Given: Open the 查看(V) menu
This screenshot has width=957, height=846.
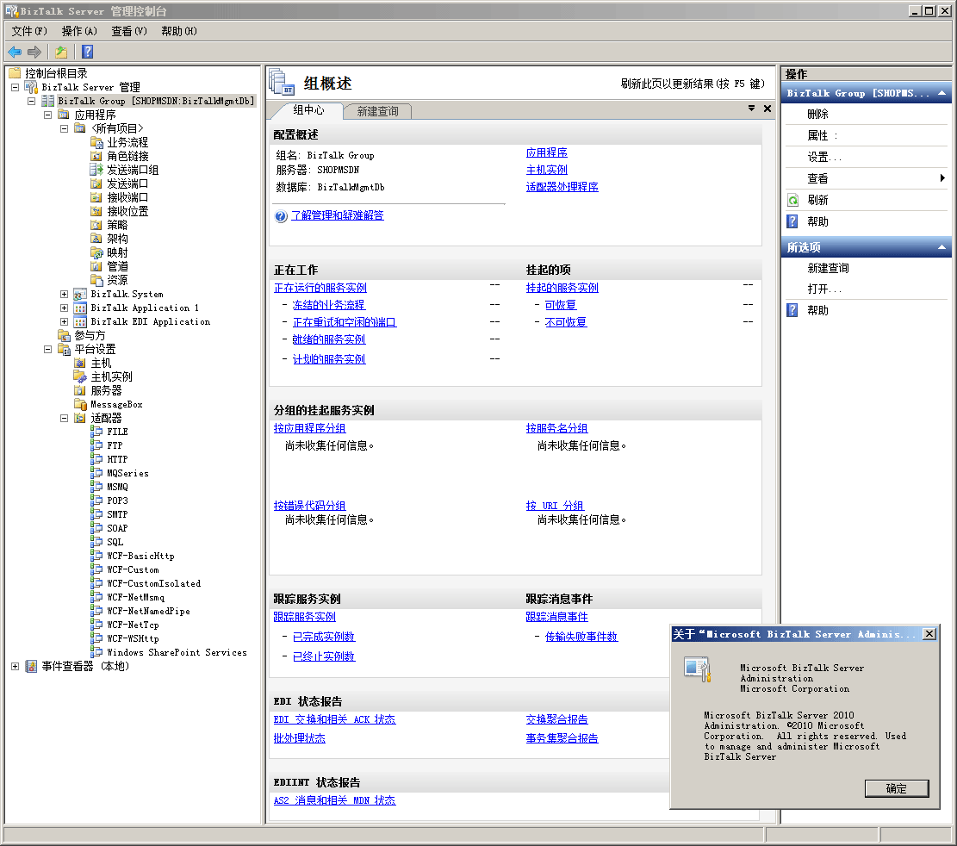Looking at the screenshot, I should 129,31.
